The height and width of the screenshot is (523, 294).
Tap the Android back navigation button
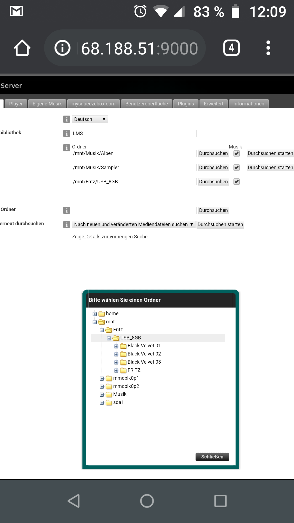[x=73, y=501]
